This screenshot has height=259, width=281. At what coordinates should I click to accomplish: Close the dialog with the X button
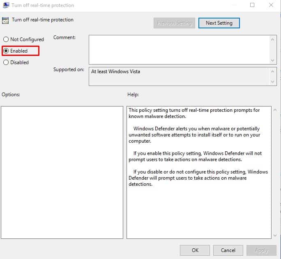(x=271, y=5)
